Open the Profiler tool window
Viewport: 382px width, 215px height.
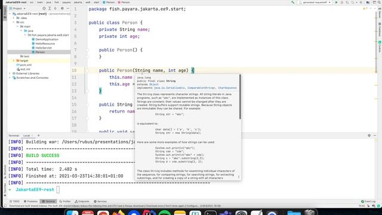point(65,201)
